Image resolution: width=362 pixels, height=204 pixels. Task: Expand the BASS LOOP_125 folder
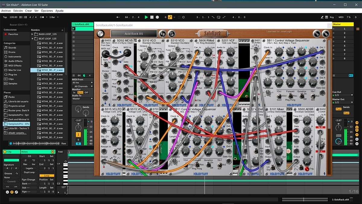coord(33,34)
